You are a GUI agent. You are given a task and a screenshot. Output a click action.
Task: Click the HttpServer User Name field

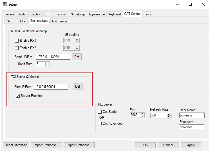coord(191,115)
